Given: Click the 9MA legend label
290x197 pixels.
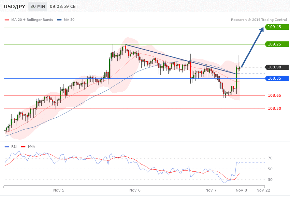Looking at the screenshot, I should click(x=31, y=147).
